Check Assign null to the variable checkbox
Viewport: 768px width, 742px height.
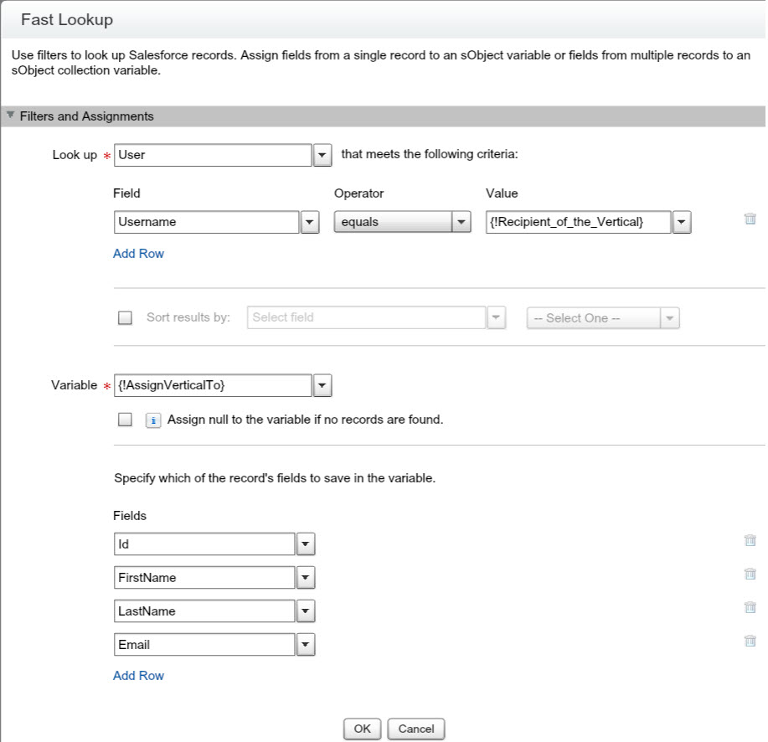click(x=126, y=420)
